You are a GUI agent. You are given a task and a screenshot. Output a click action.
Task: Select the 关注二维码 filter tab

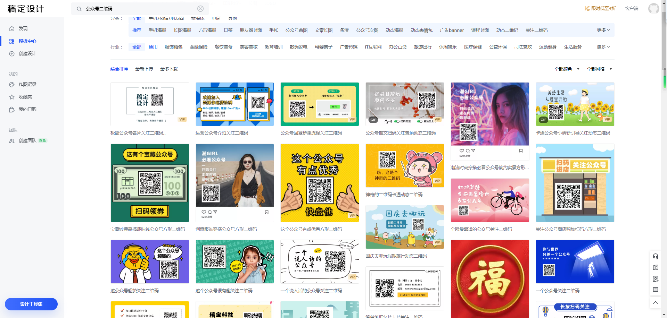[537, 30]
